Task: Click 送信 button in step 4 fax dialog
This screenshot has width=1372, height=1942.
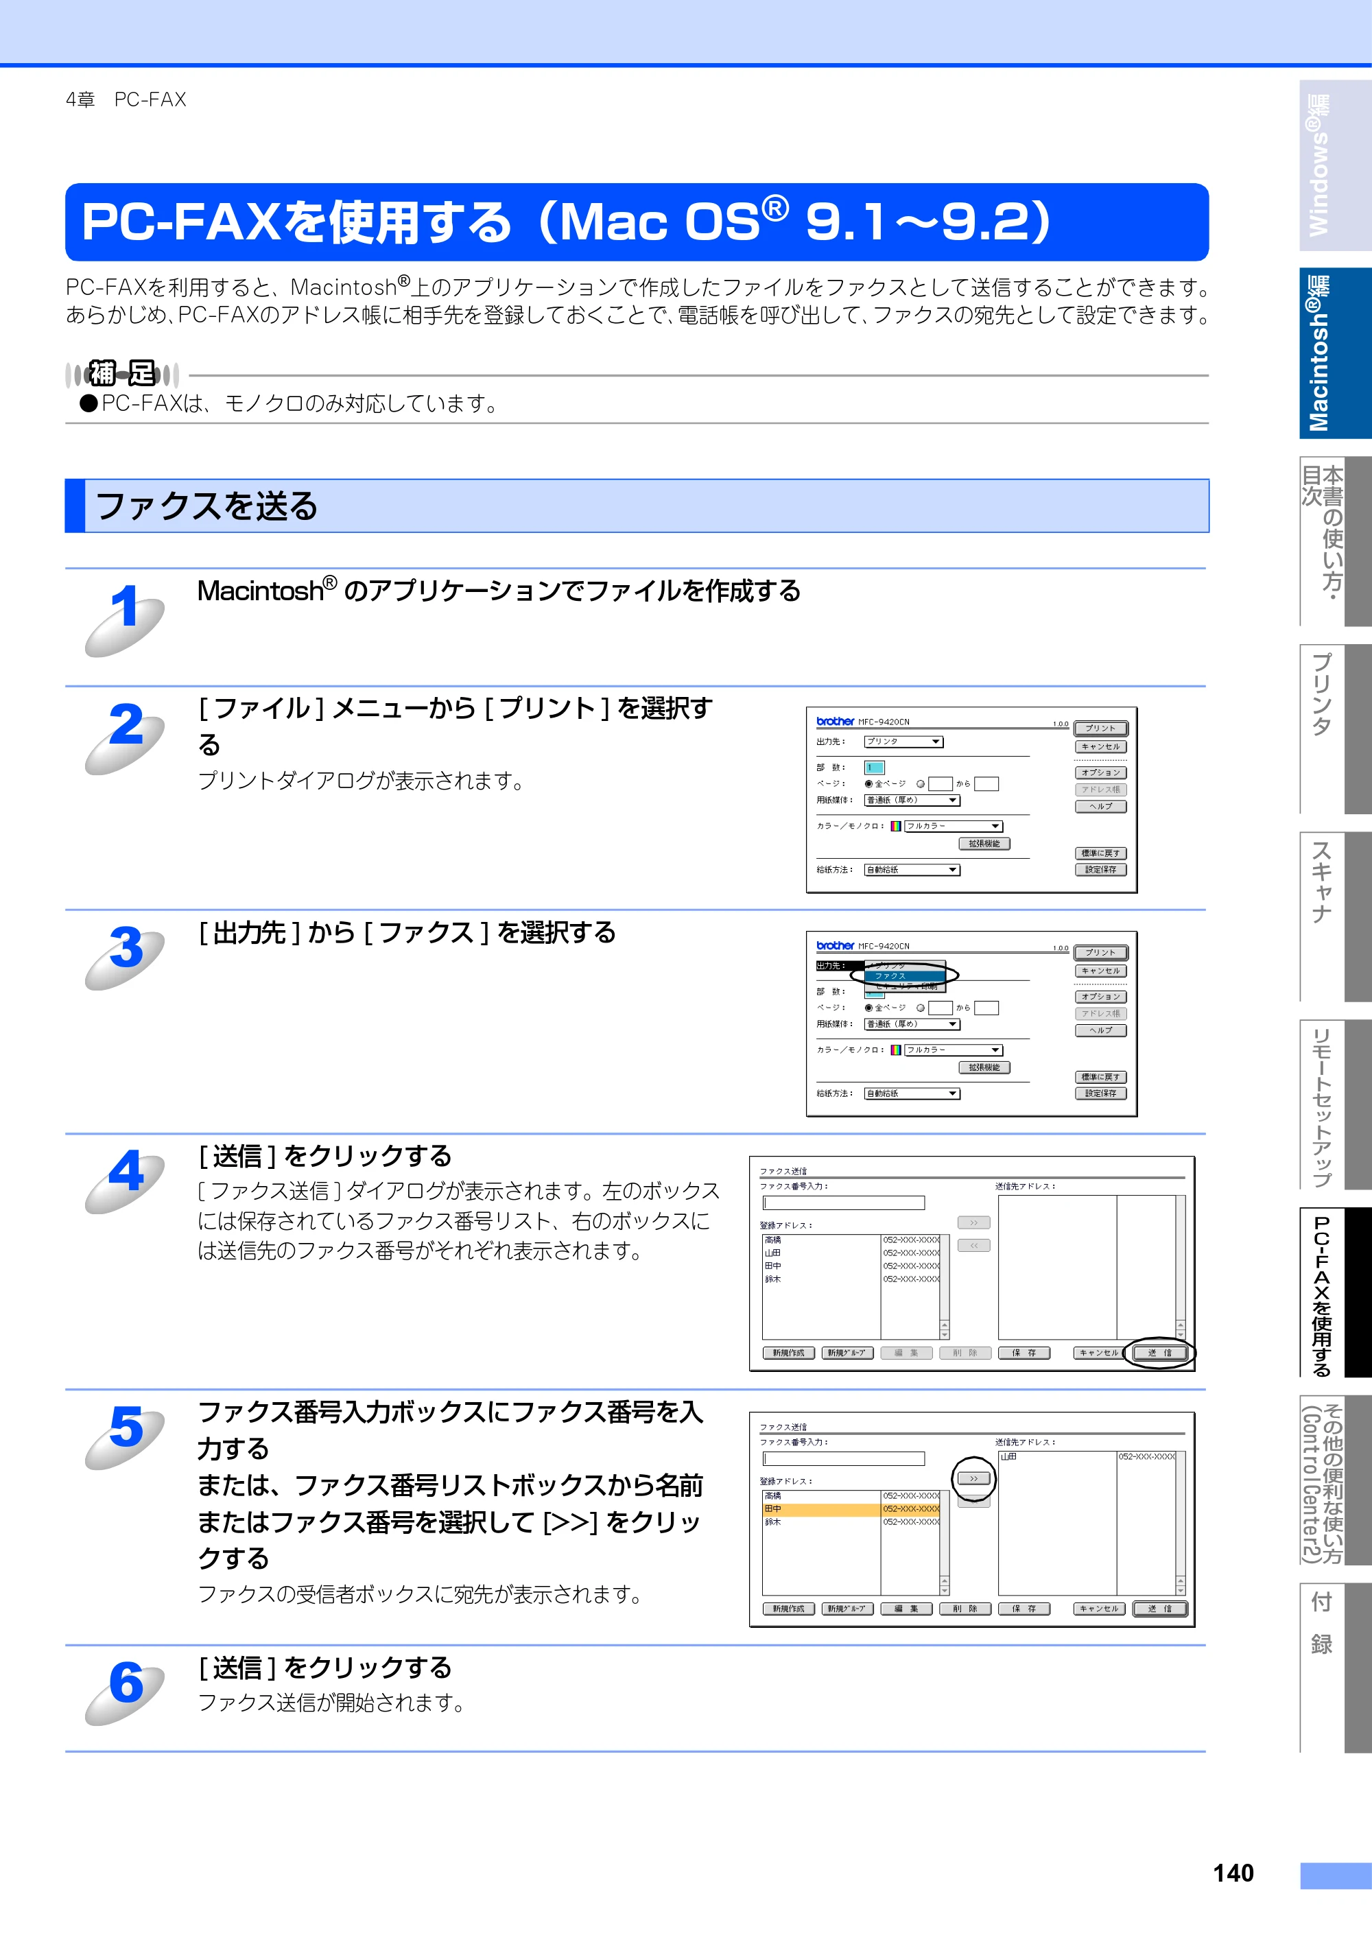Action: click(x=1160, y=1353)
